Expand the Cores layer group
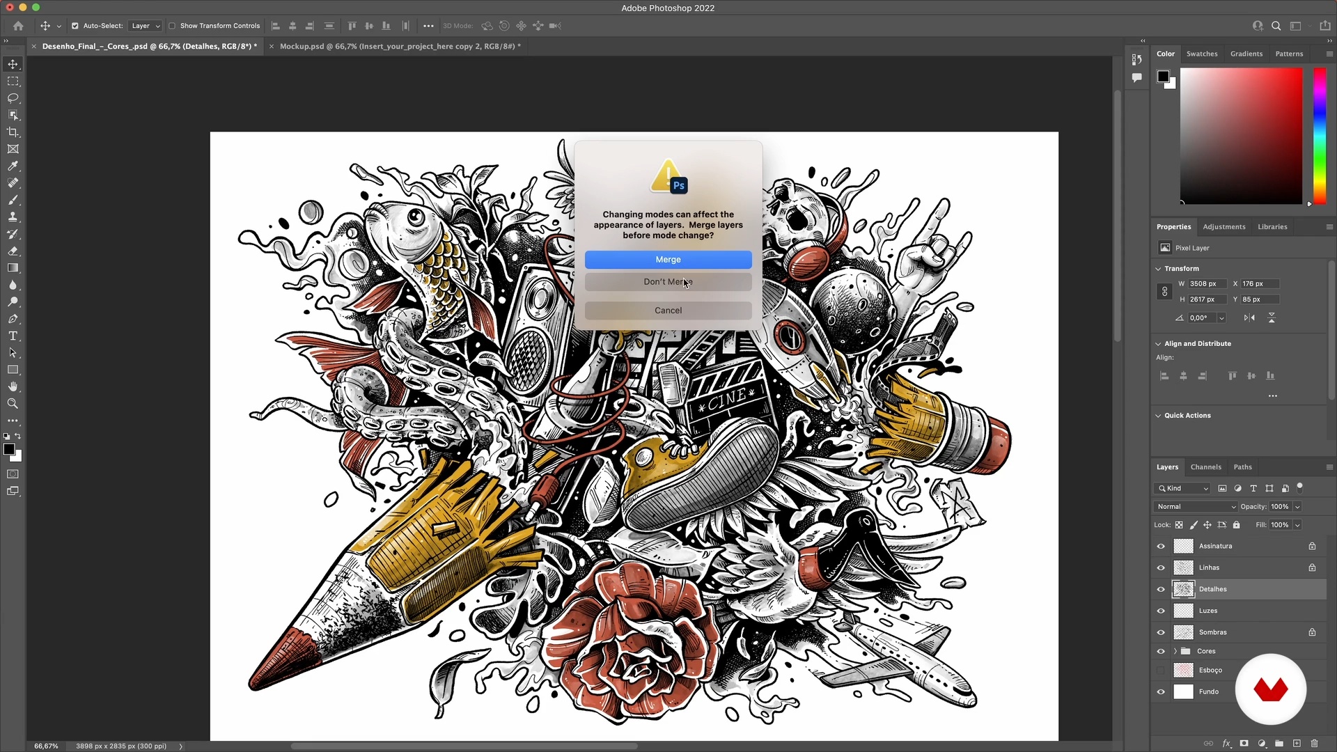This screenshot has width=1337, height=752. pos(1175,652)
